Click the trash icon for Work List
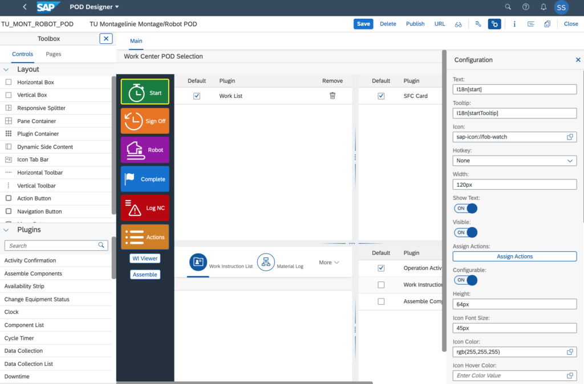The width and height of the screenshot is (584, 384). [x=332, y=96]
